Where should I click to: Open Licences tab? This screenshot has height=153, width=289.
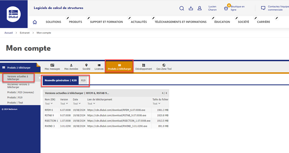(99, 67)
